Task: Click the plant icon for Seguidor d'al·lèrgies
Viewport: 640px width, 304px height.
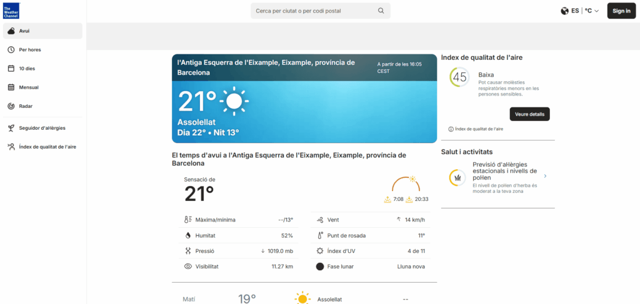Action: click(11, 128)
